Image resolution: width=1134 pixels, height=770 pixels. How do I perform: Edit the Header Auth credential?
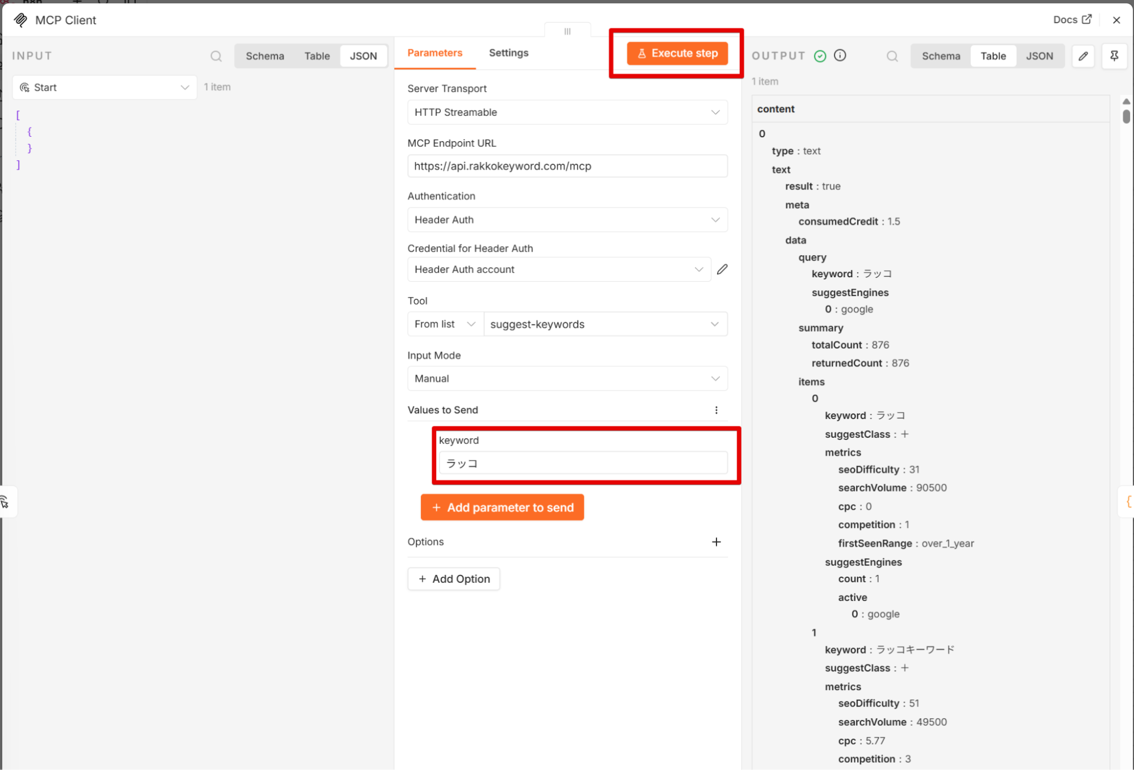[x=722, y=269]
